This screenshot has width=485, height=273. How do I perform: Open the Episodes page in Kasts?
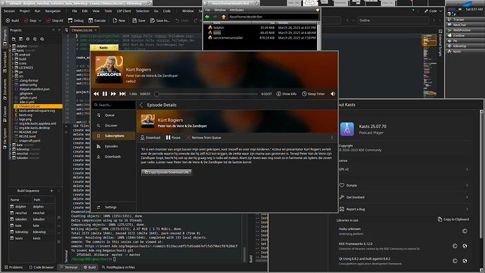(113, 146)
